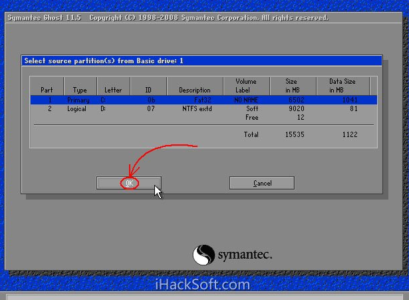The height and width of the screenshot is (300, 409).
Task: Click ID value '0b'
Action: [x=151, y=100]
